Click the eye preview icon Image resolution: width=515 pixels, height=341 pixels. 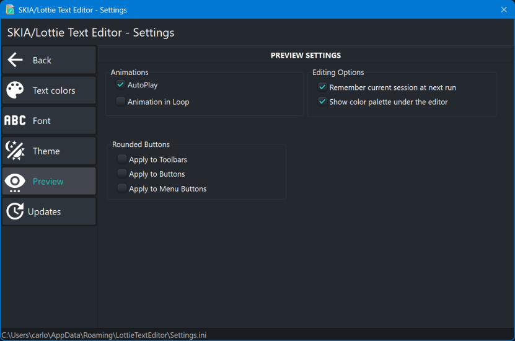coord(15,182)
